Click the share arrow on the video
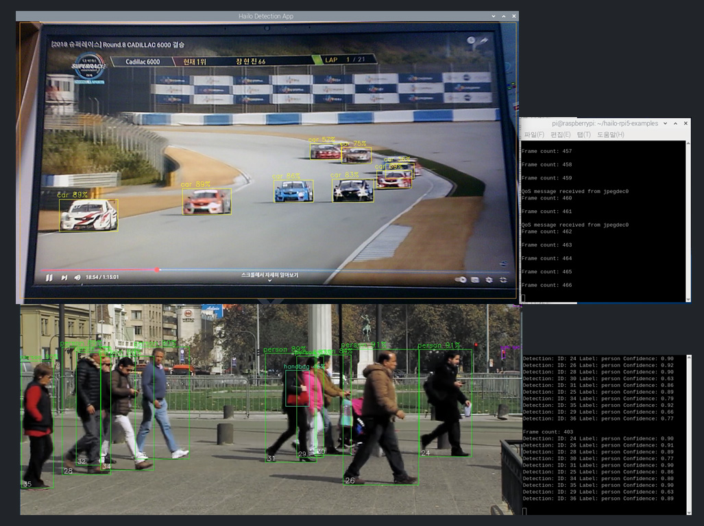Image resolution: width=704 pixels, height=526 pixels. click(485, 40)
